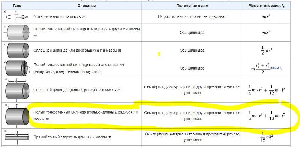Click text Прямой тонкий стержень description
Image resolution: width=300 pixels, height=147 pixels.
coord(72,137)
